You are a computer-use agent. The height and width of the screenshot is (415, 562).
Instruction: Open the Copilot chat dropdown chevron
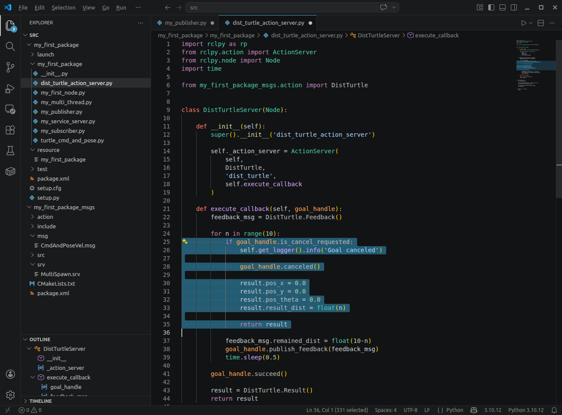pyautogui.click(x=394, y=7)
